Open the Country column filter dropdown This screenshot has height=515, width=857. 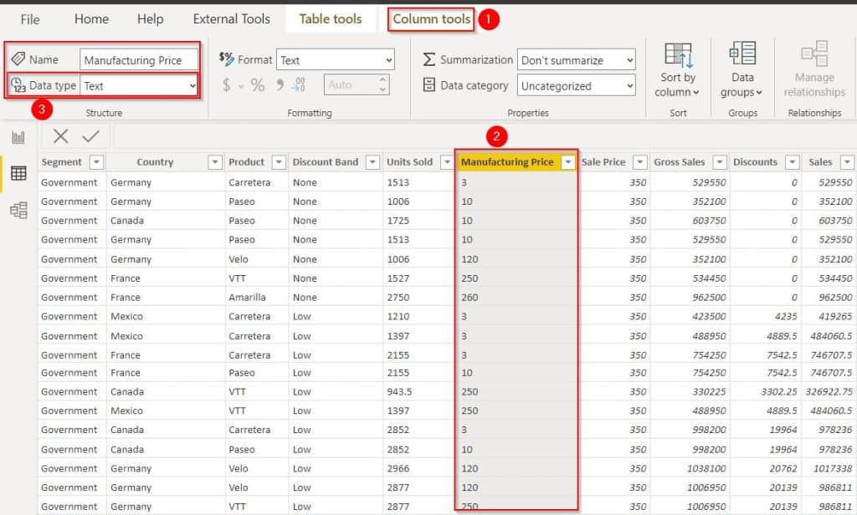tap(215, 162)
